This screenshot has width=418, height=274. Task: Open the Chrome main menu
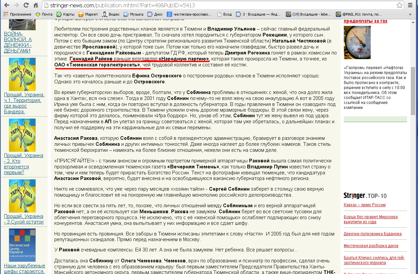pyautogui.click(x=411, y=5)
